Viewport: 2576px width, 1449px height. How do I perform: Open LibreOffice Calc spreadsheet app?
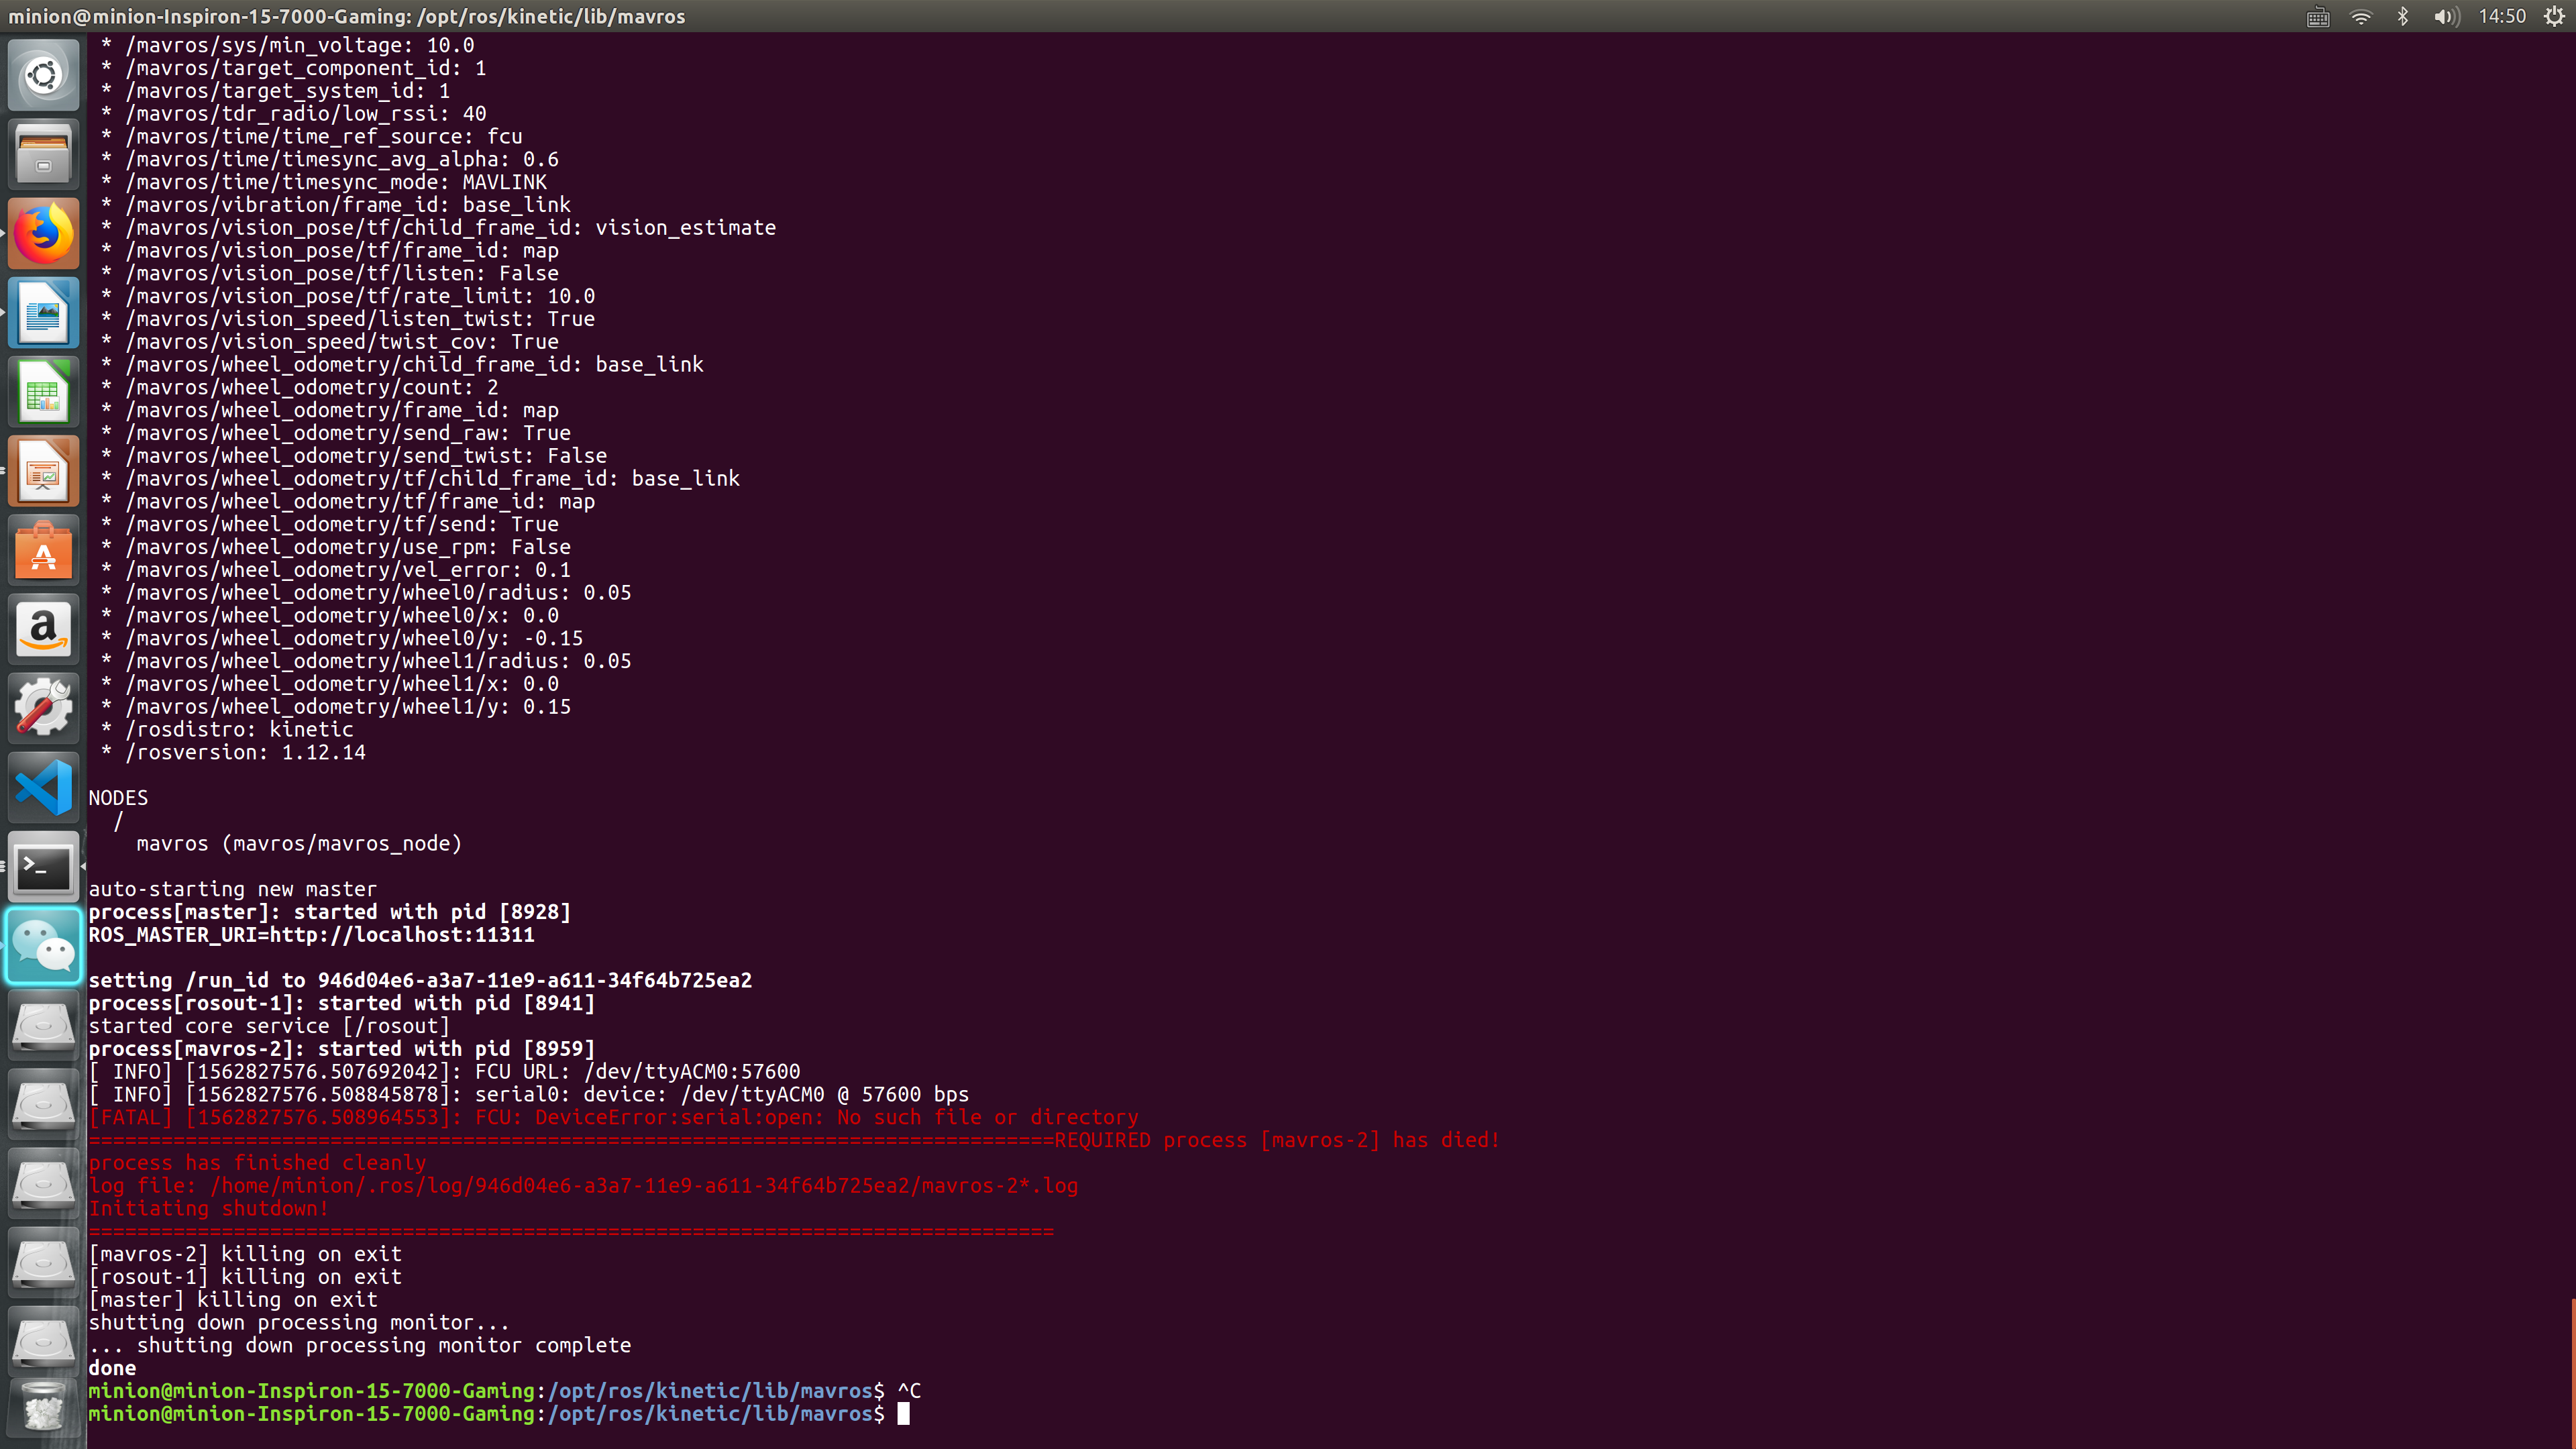(x=43, y=391)
